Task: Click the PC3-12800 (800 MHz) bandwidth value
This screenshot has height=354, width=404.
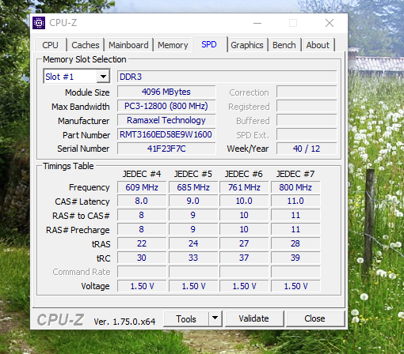Action: [166, 106]
